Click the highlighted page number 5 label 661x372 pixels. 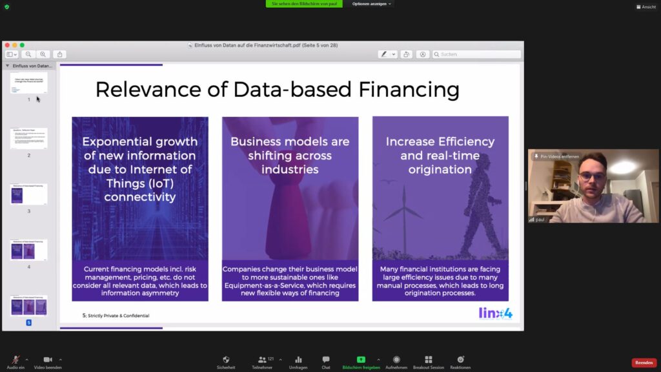tap(28, 323)
